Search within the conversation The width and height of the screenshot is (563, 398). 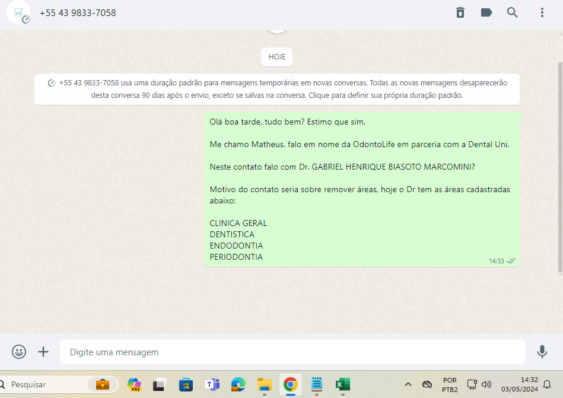(513, 12)
